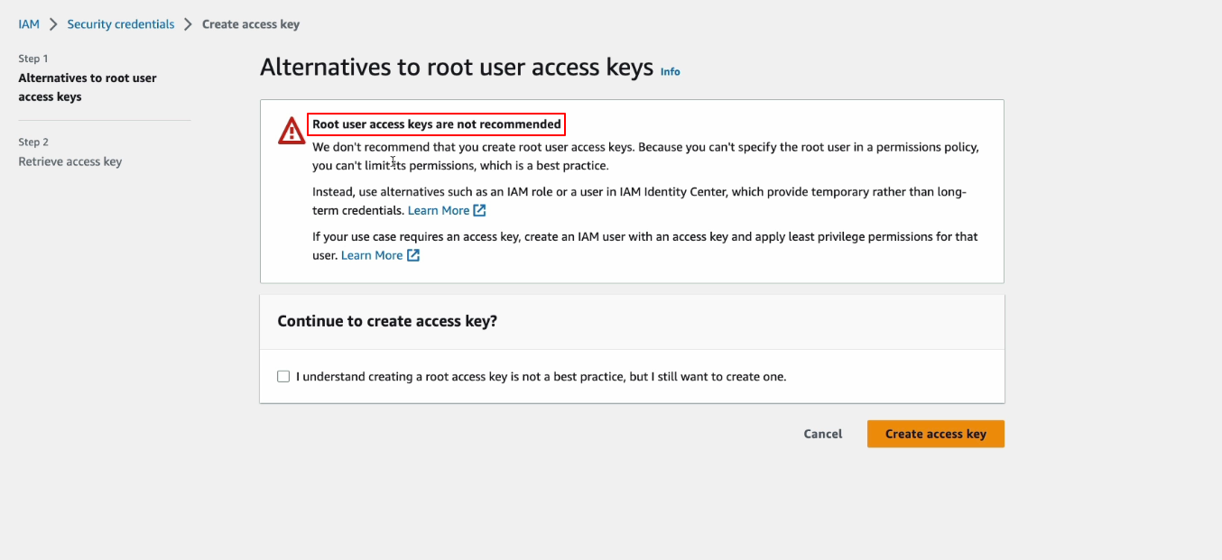
Task: Open Learn More about least privilege IAM user
Action: click(x=372, y=255)
